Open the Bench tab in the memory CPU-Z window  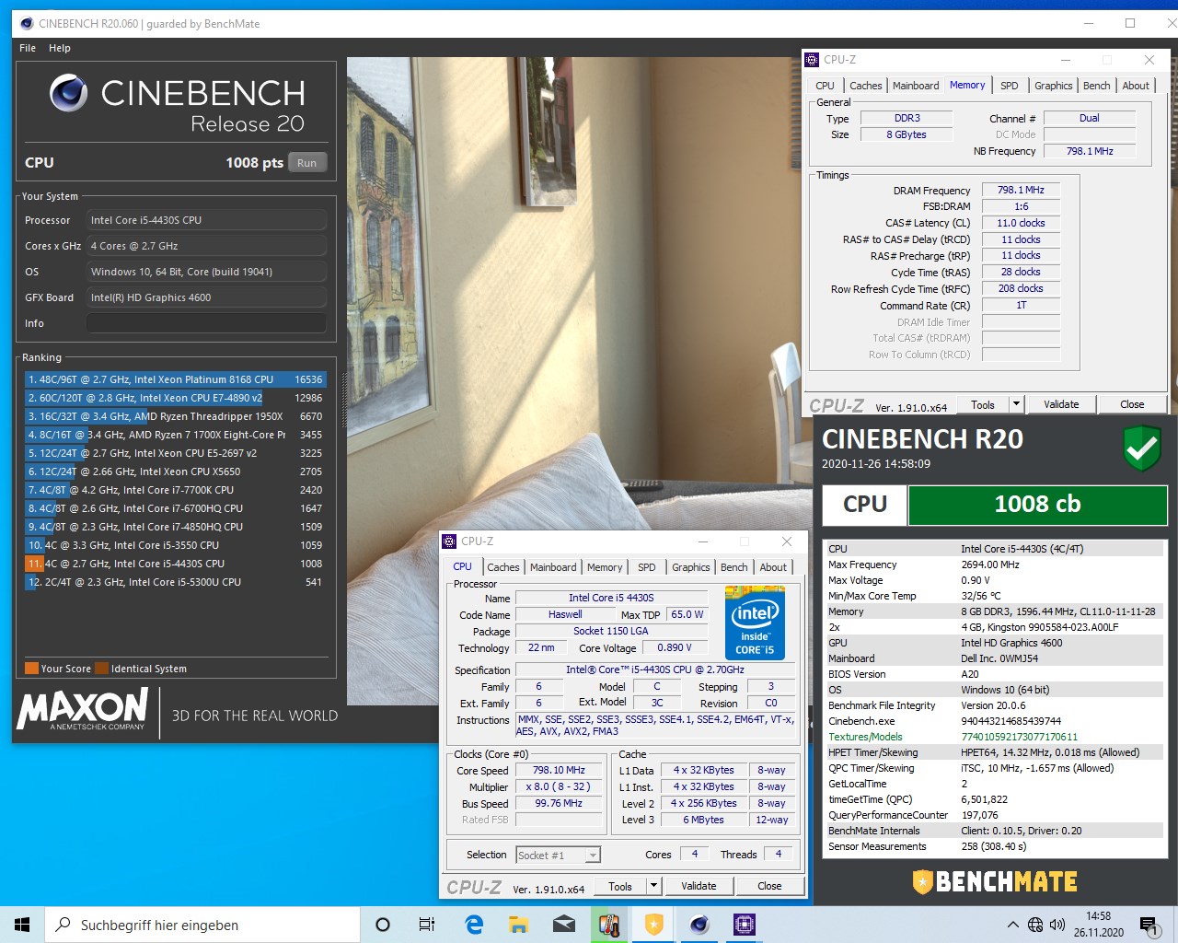(1096, 86)
